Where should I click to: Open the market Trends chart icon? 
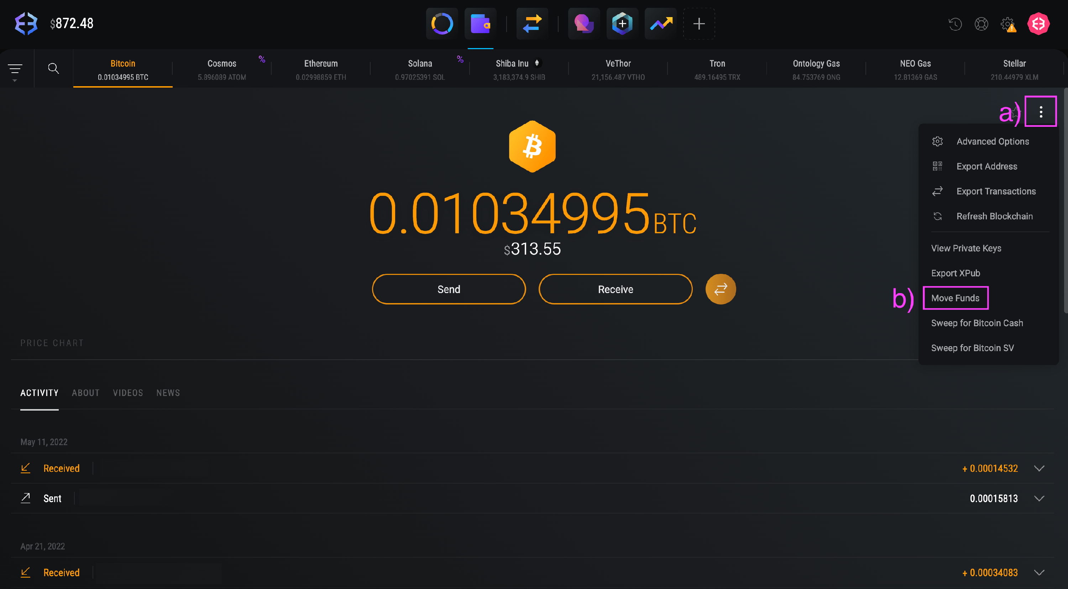(660, 24)
